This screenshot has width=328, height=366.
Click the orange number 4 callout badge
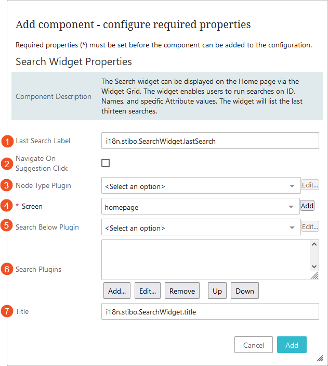click(x=7, y=206)
